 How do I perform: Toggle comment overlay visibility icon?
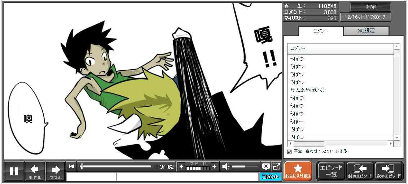point(266,166)
